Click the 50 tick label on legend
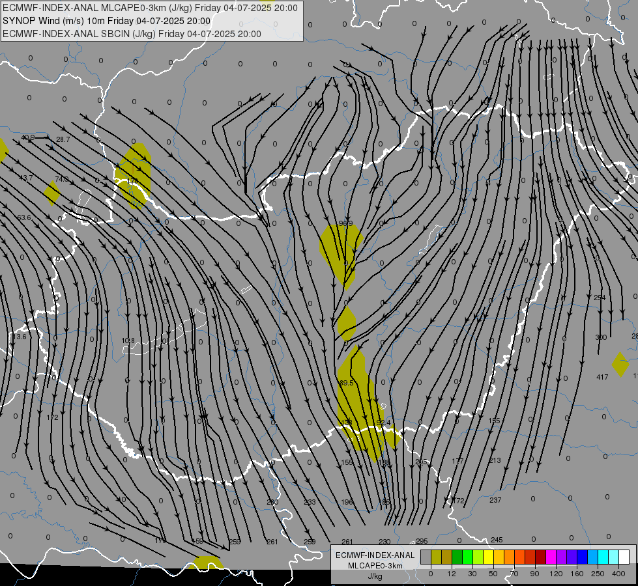The image size is (638, 586). [493, 574]
